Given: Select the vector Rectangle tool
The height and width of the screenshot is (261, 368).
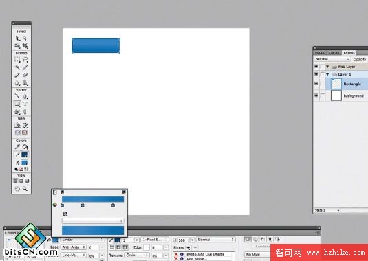Looking at the screenshot, I should [x=17, y=104].
